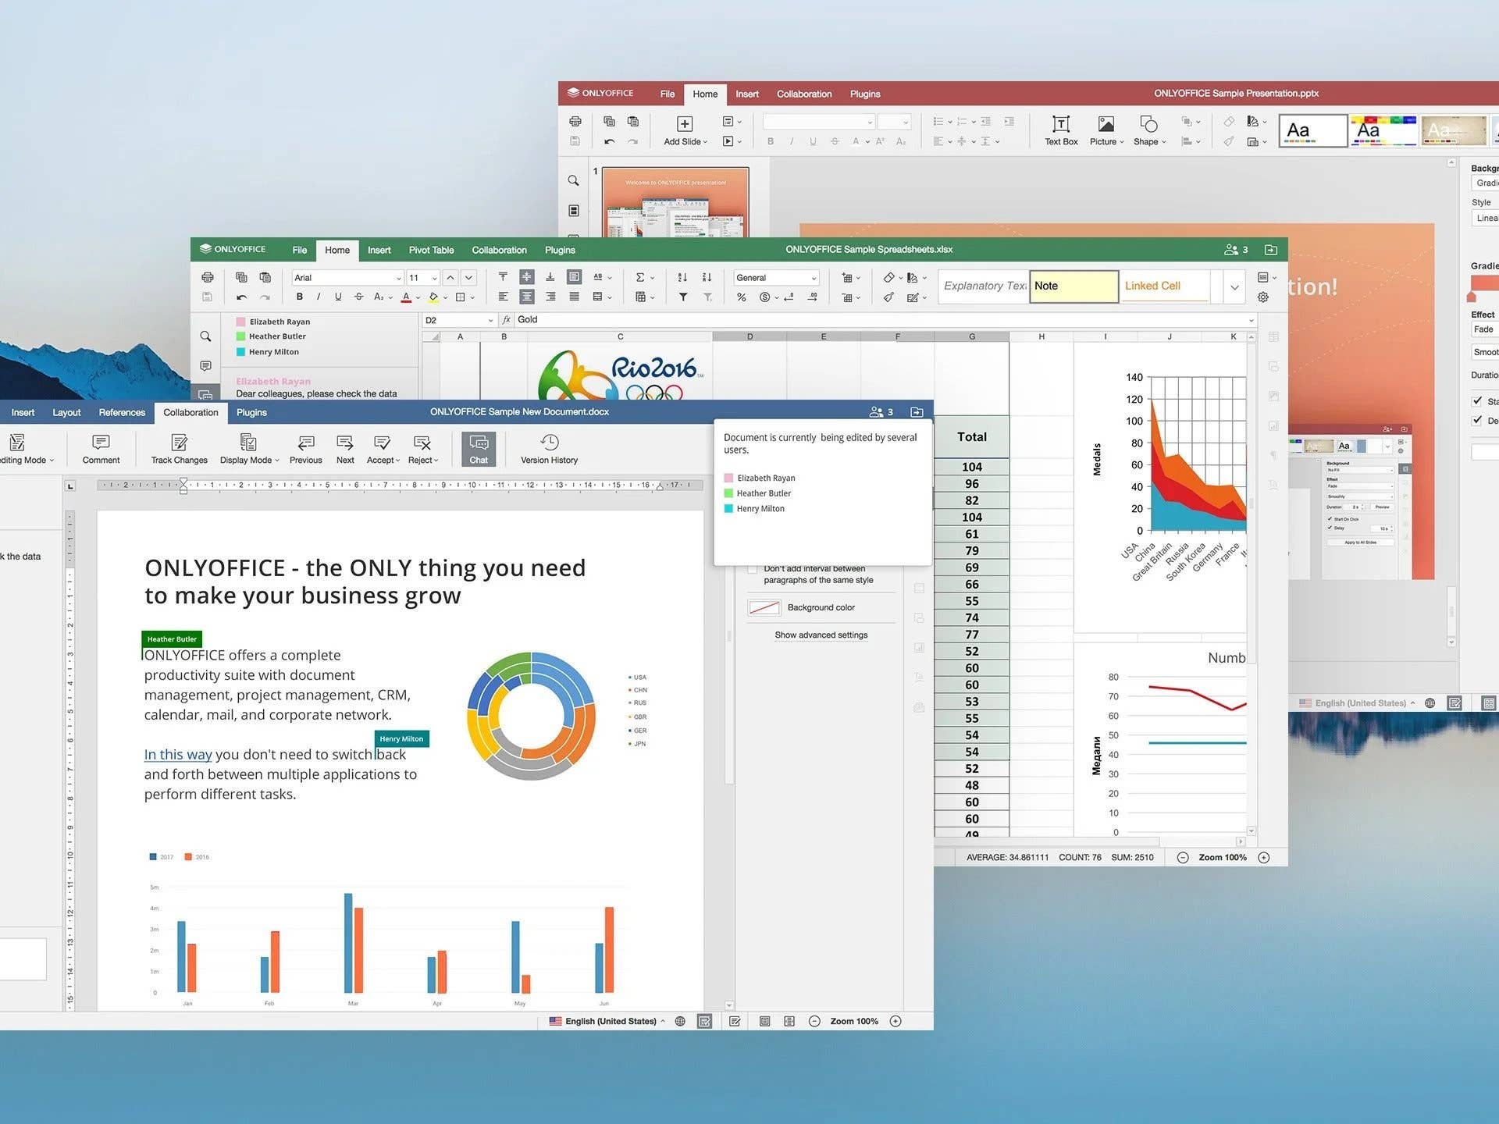Open Version History in document editor
The image size is (1499, 1124).
pyautogui.click(x=549, y=443)
